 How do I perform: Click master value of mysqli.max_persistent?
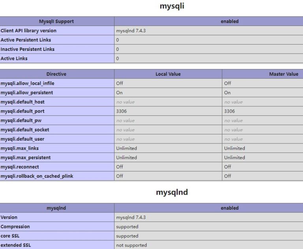click(234, 158)
